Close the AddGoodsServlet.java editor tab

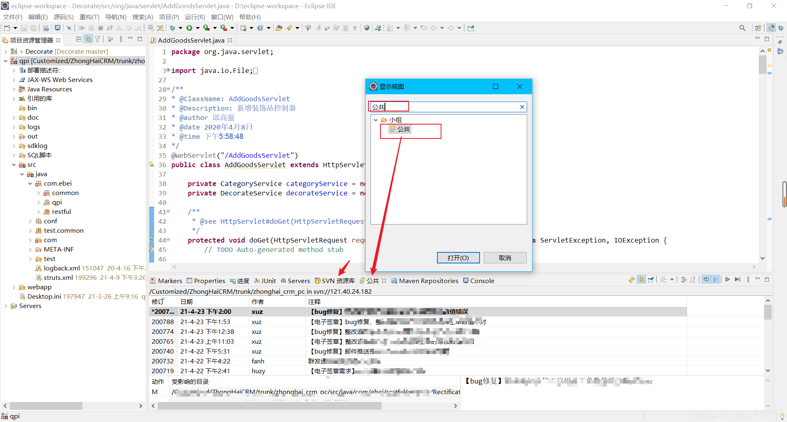230,40
